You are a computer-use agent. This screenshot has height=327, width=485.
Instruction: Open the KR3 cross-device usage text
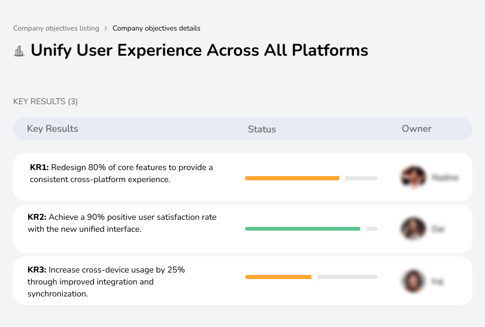pos(106,281)
